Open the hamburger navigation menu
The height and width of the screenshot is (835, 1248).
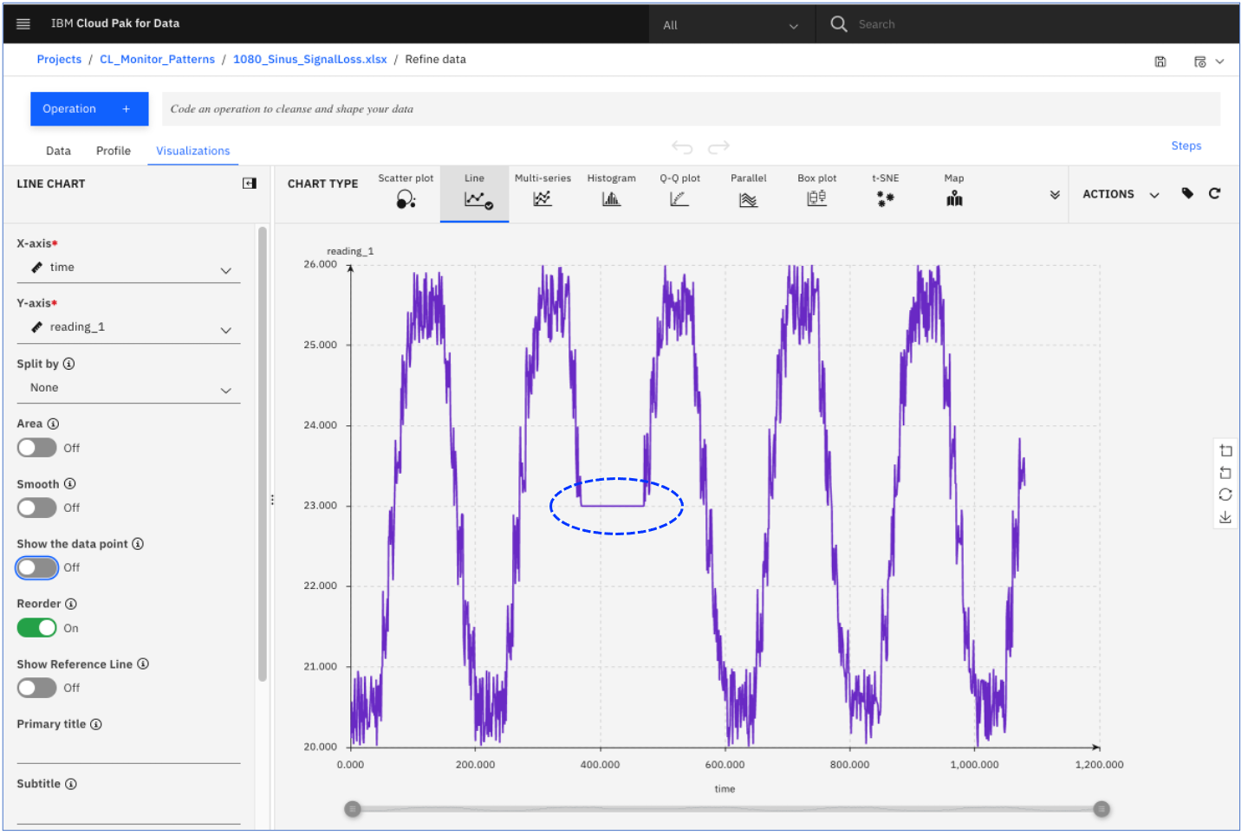point(23,24)
